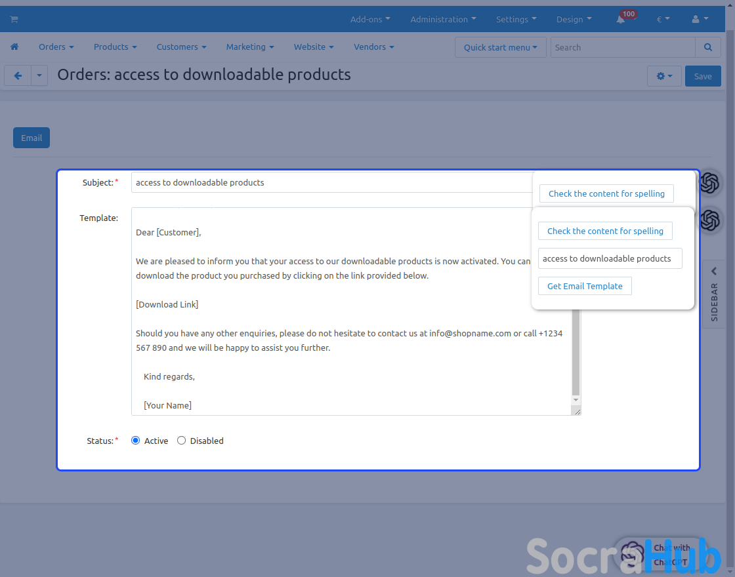Open the Products menu
This screenshot has width=735, height=577.
coord(115,47)
